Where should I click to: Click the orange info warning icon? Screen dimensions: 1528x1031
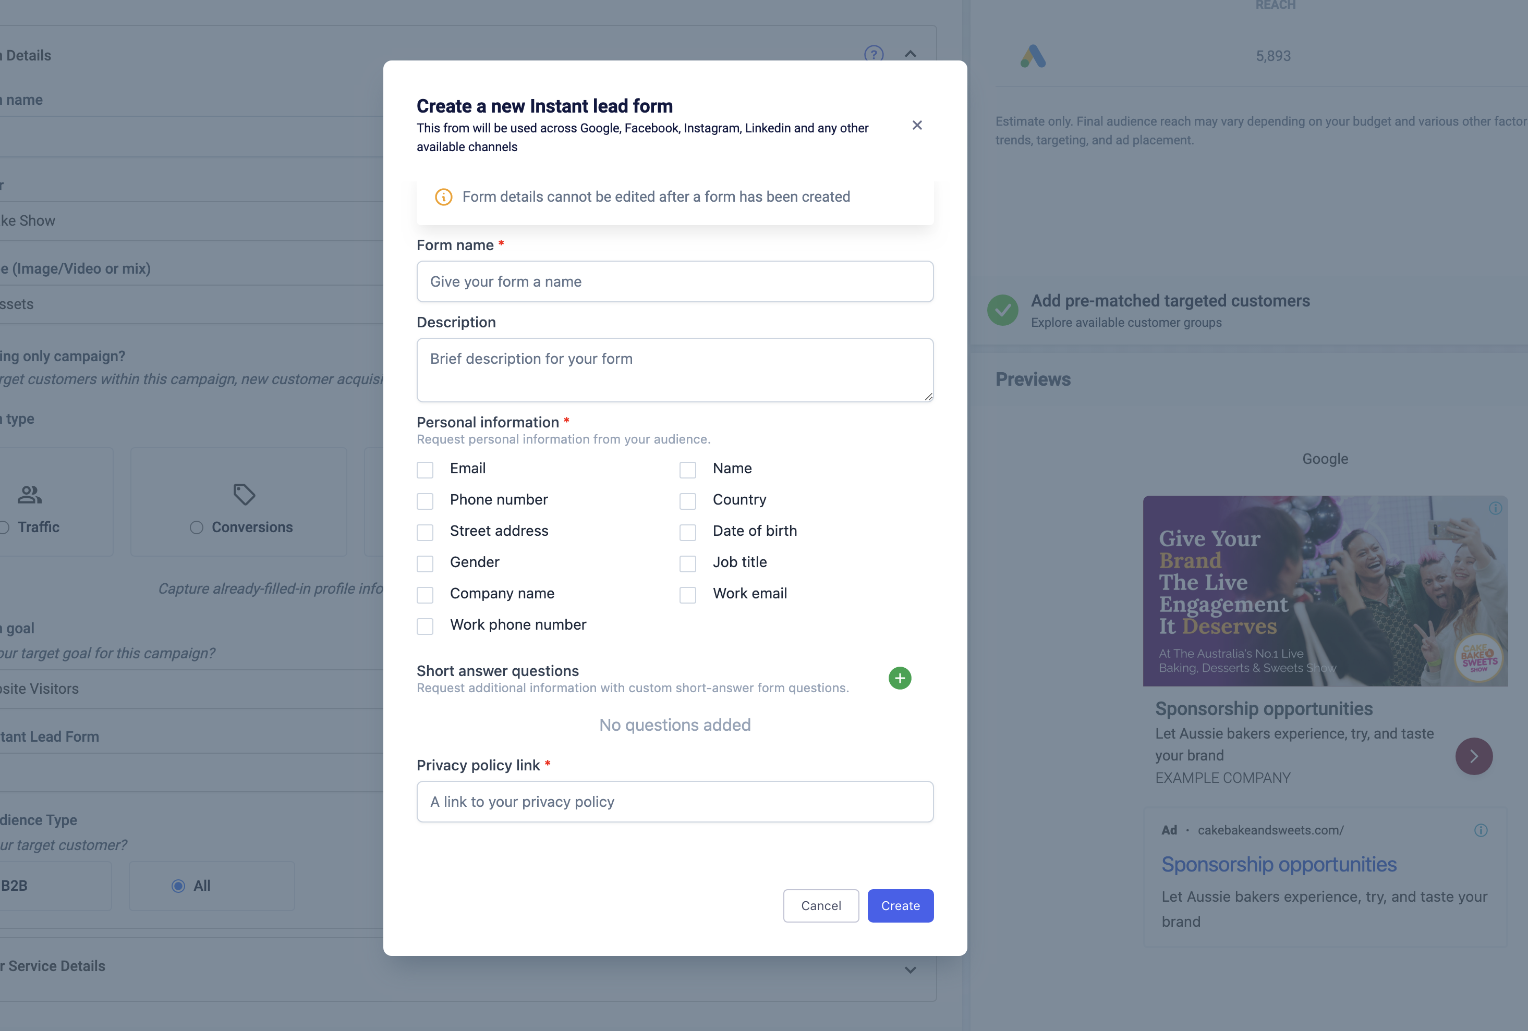tap(442, 197)
